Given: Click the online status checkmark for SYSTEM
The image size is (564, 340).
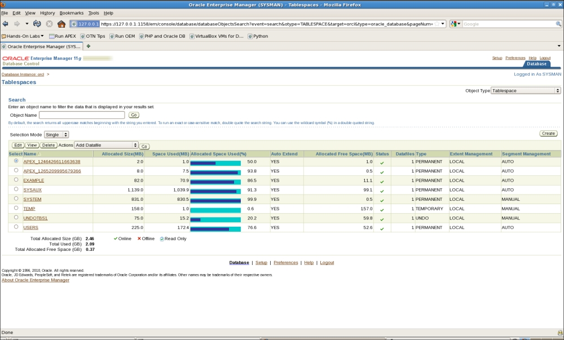Looking at the screenshot, I should (x=382, y=200).
